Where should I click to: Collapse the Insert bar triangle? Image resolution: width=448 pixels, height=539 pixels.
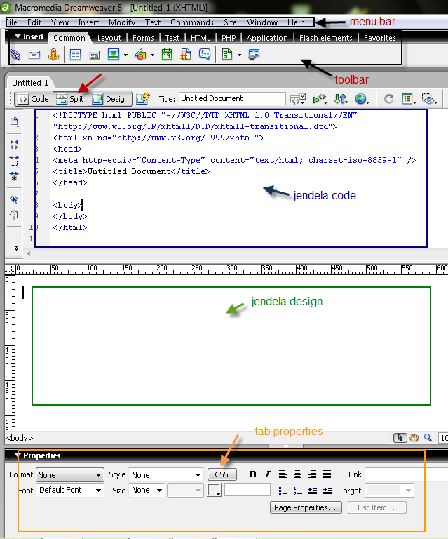18,36
